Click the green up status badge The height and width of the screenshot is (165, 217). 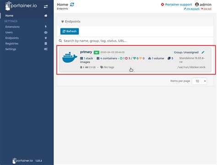[x=96, y=52]
